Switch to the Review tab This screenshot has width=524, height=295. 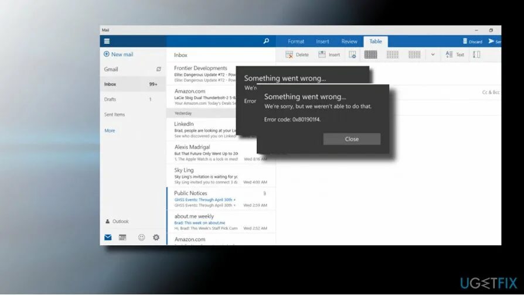coord(349,42)
